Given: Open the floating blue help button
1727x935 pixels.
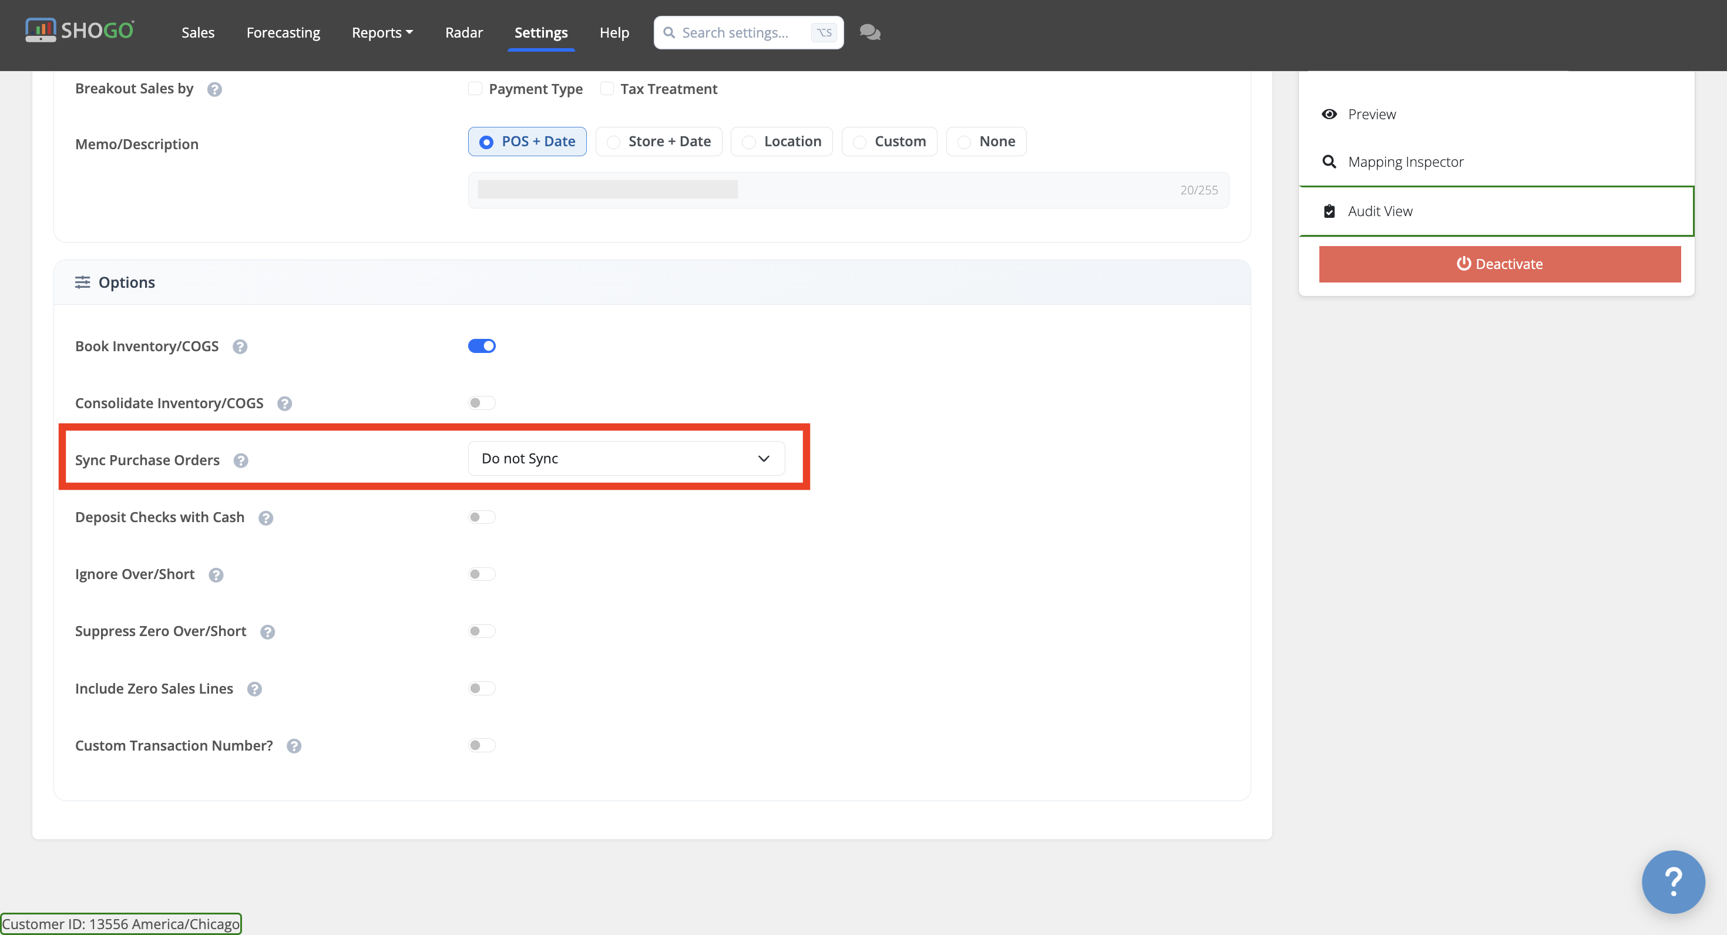Looking at the screenshot, I should (x=1674, y=882).
